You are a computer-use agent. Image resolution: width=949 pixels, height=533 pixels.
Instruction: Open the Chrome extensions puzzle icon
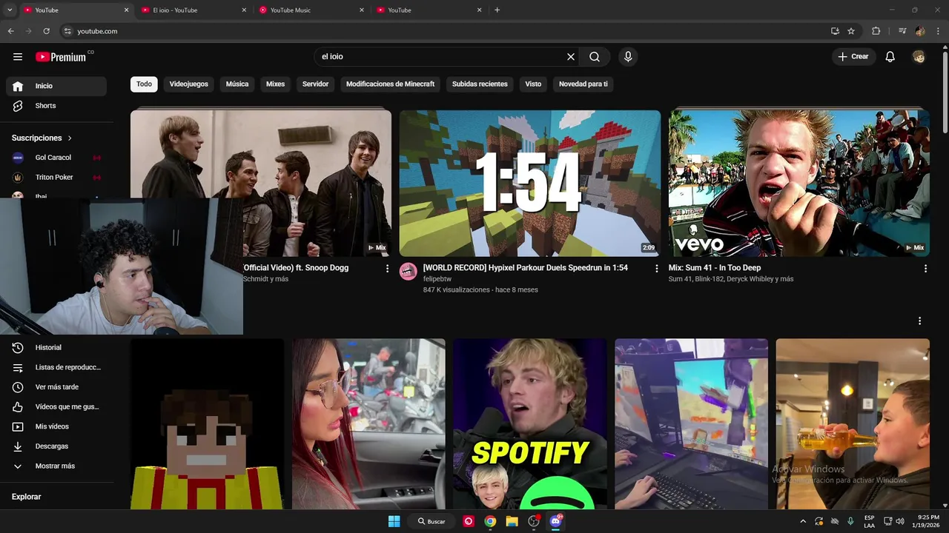tap(876, 31)
